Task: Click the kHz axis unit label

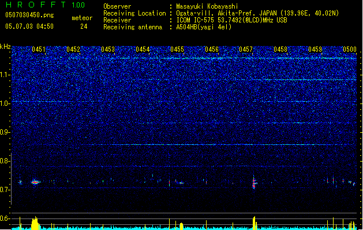Action: click(5, 47)
